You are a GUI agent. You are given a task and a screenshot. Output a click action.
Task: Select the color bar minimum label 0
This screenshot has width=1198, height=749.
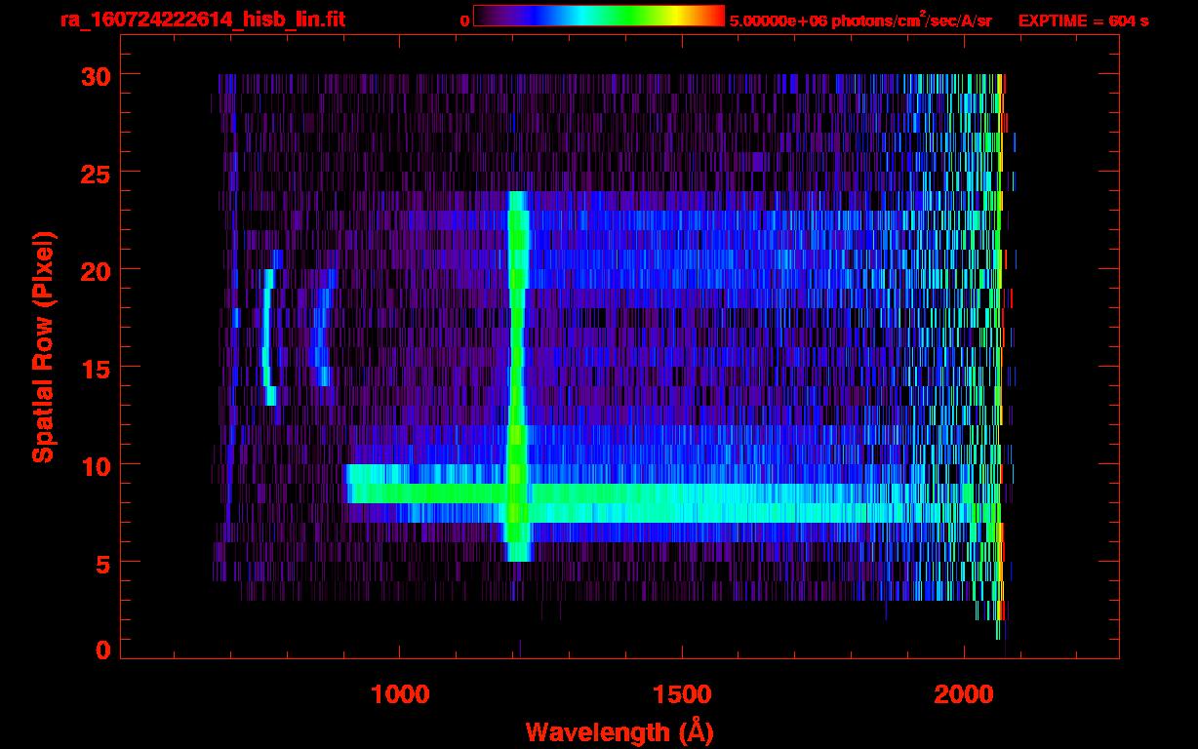[x=464, y=20]
